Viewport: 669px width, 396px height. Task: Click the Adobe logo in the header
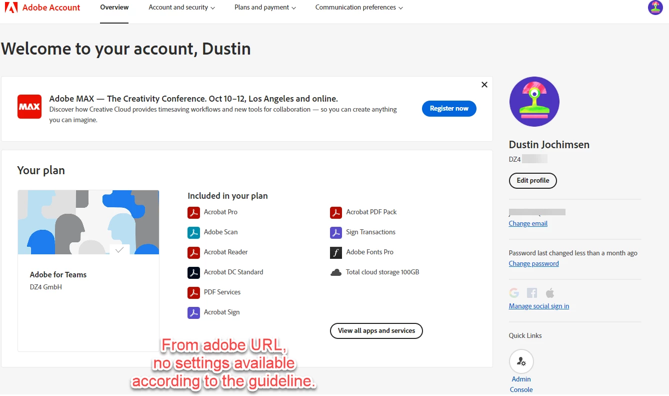(x=11, y=8)
